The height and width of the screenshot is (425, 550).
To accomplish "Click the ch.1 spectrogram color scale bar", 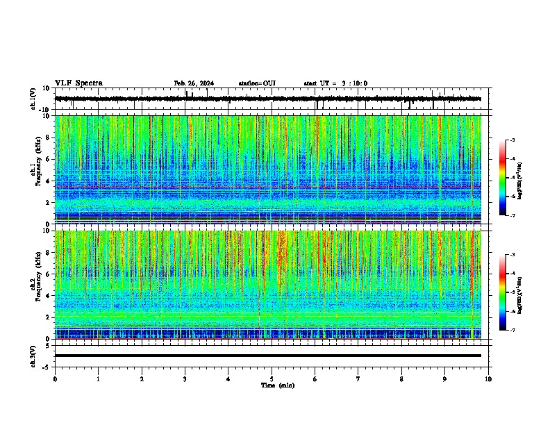I will 503,178.
